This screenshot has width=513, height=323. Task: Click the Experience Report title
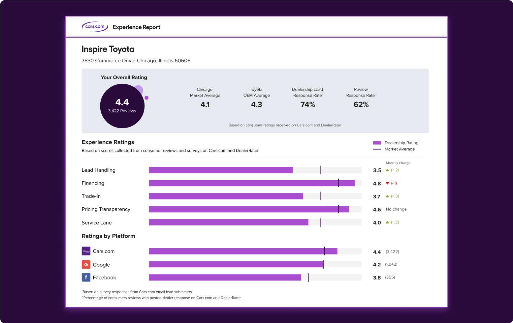[x=137, y=27]
